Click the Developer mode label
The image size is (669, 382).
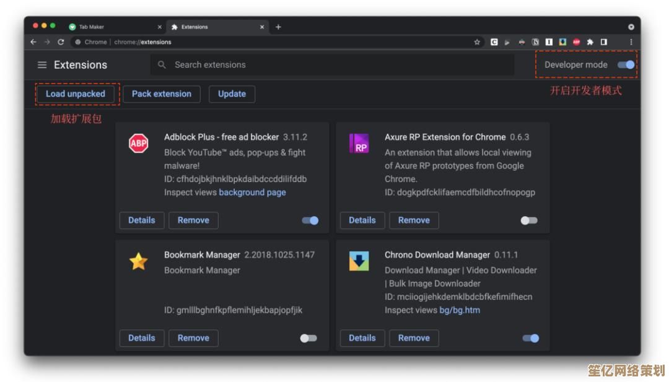click(x=576, y=65)
